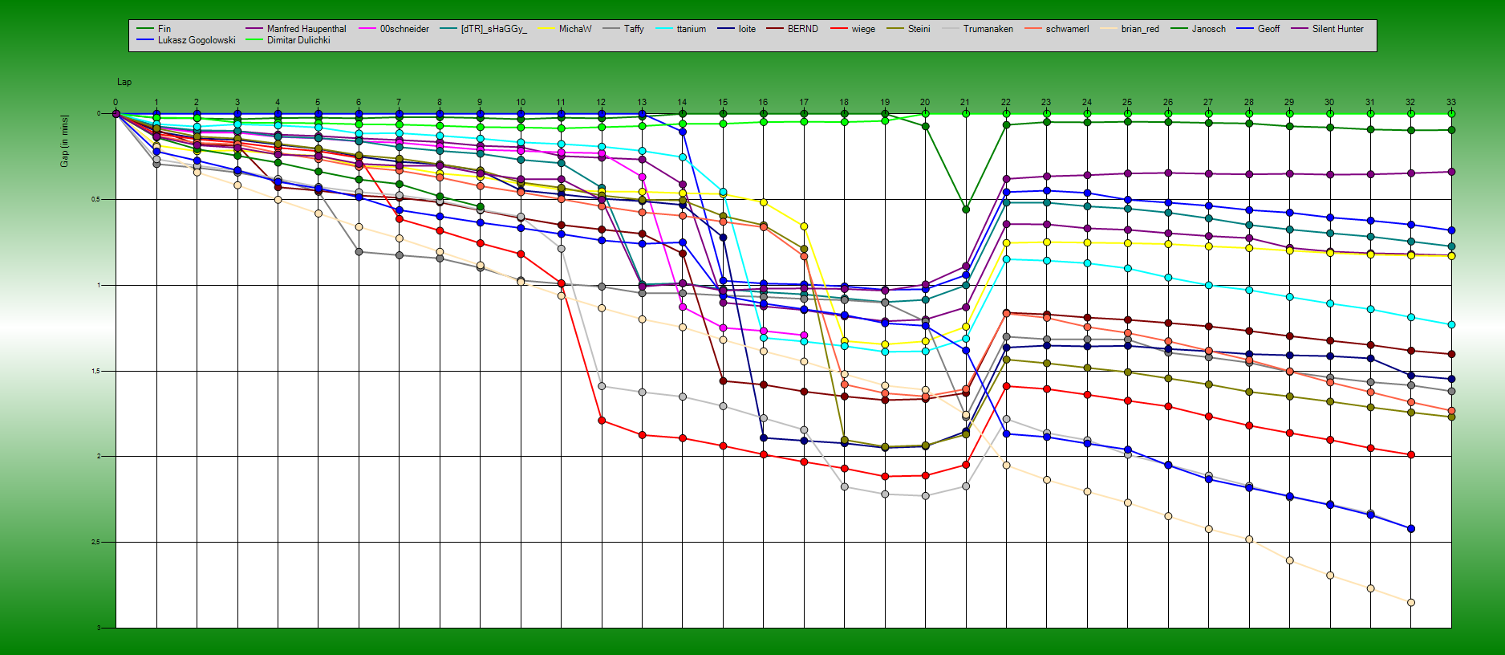Click lap number 30 on the axis
This screenshot has width=1505, height=655.
[x=1329, y=103]
